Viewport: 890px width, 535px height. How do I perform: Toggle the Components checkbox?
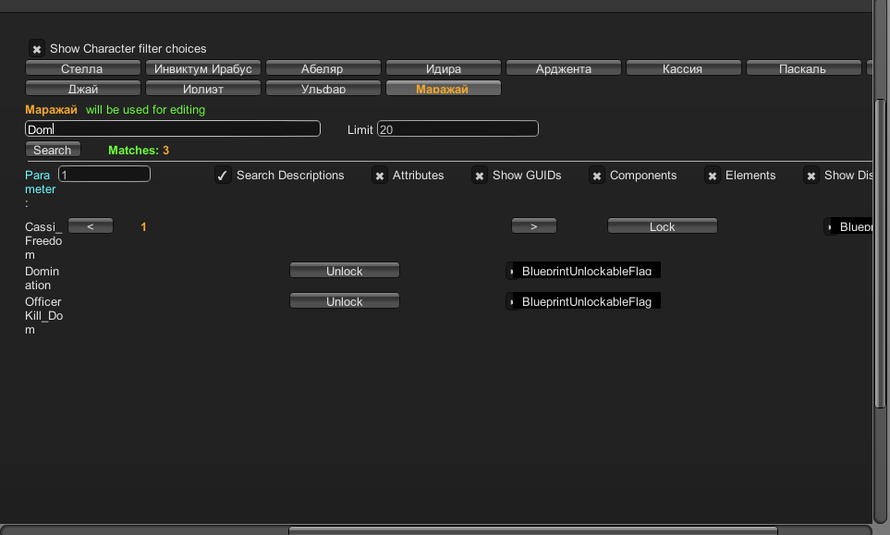(x=597, y=176)
